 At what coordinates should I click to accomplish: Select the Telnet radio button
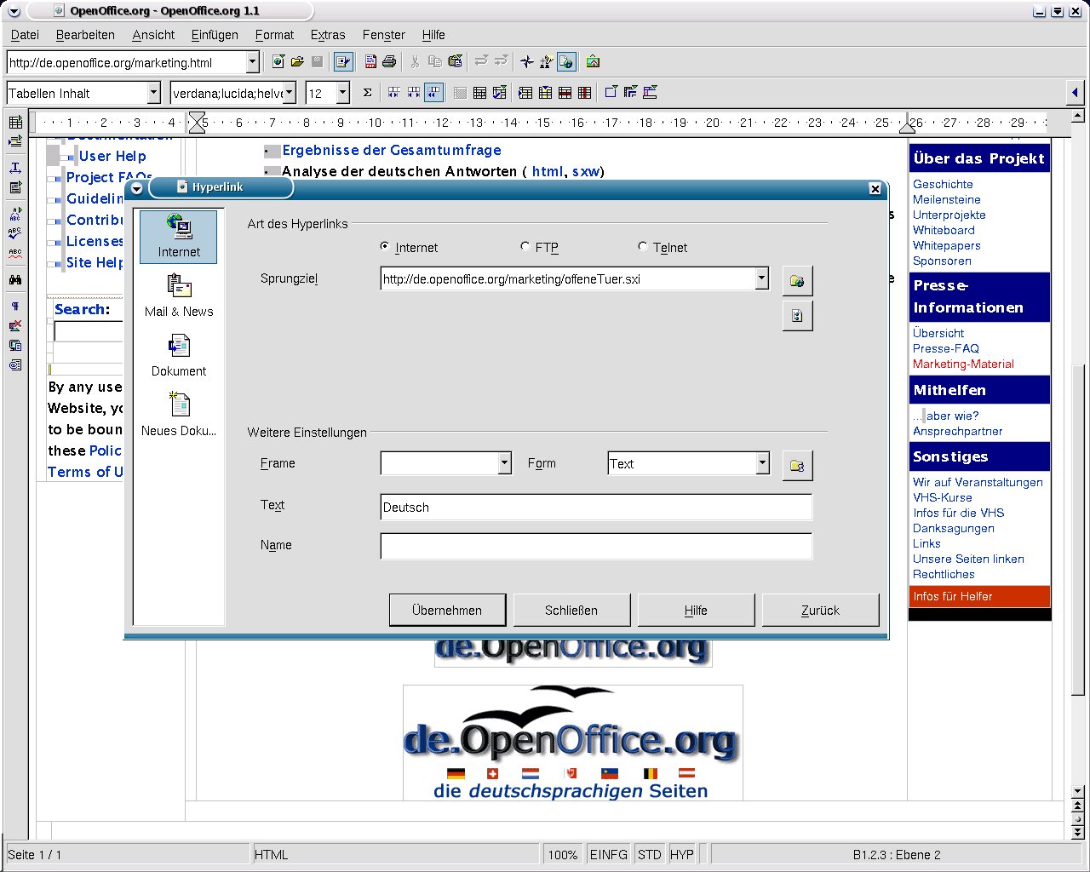click(643, 247)
